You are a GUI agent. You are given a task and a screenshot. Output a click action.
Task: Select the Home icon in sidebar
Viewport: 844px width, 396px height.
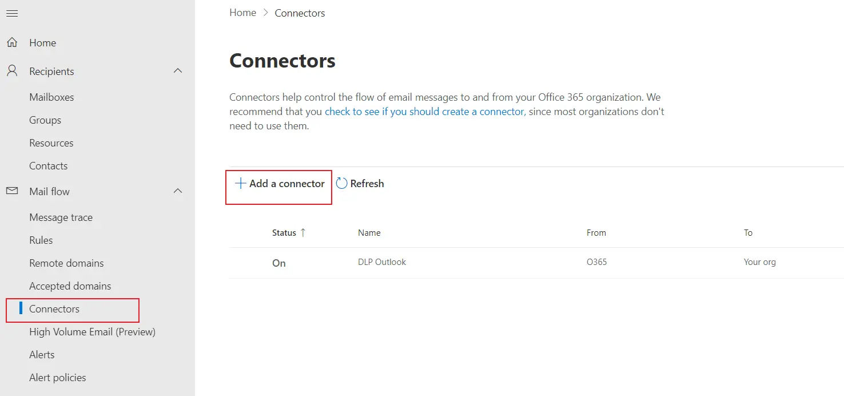pyautogui.click(x=13, y=42)
